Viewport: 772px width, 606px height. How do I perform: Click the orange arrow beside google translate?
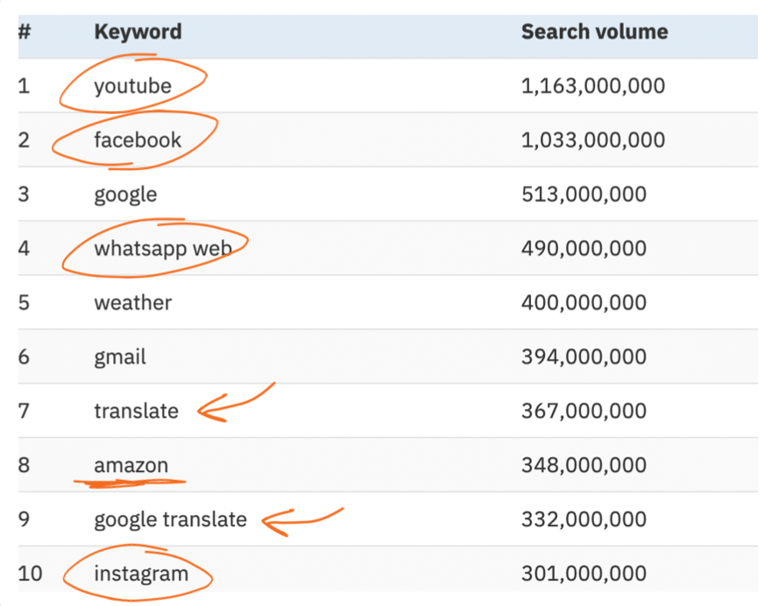point(301,521)
